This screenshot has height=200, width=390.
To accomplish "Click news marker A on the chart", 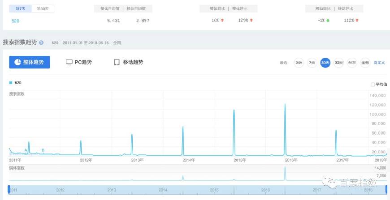I will click(26, 150).
